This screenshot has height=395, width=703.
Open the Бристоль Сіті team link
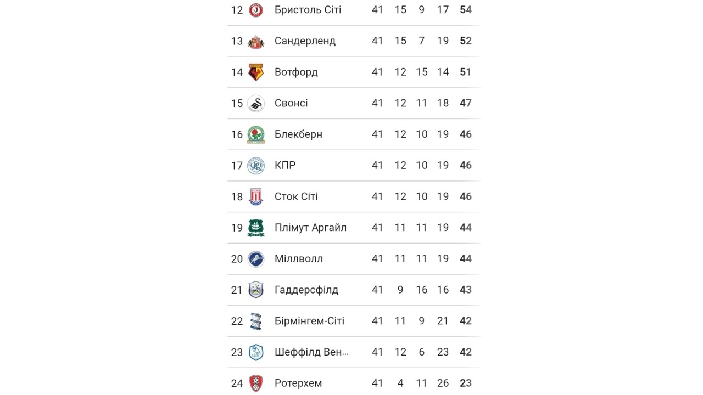(308, 10)
